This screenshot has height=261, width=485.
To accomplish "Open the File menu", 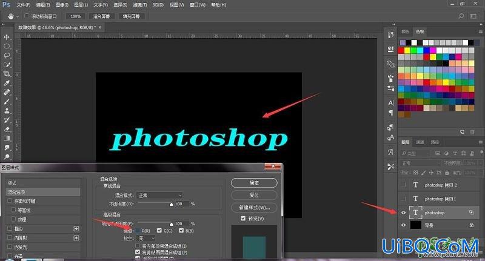I will 24,5.
